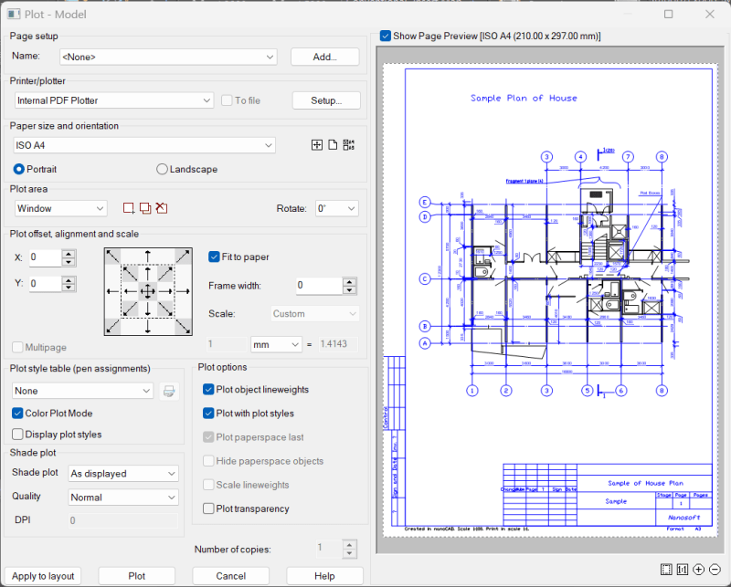The height and width of the screenshot is (587, 731).
Task: Click the 1:1 zoom icon below the preview
Action: [681, 569]
